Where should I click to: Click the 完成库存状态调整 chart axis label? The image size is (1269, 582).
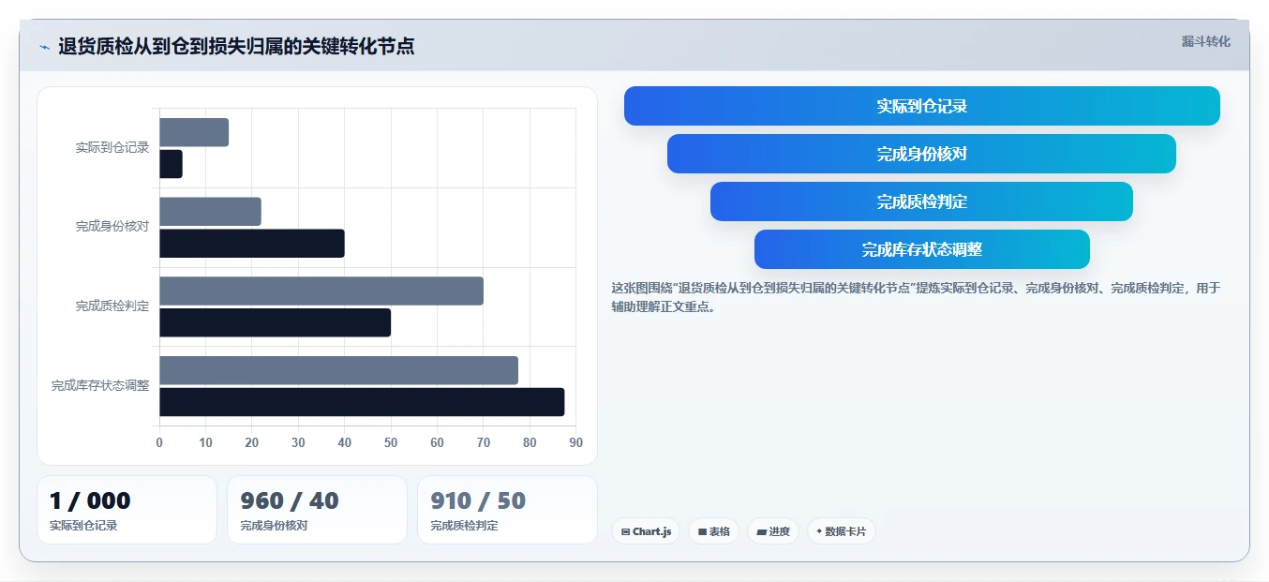(100, 385)
